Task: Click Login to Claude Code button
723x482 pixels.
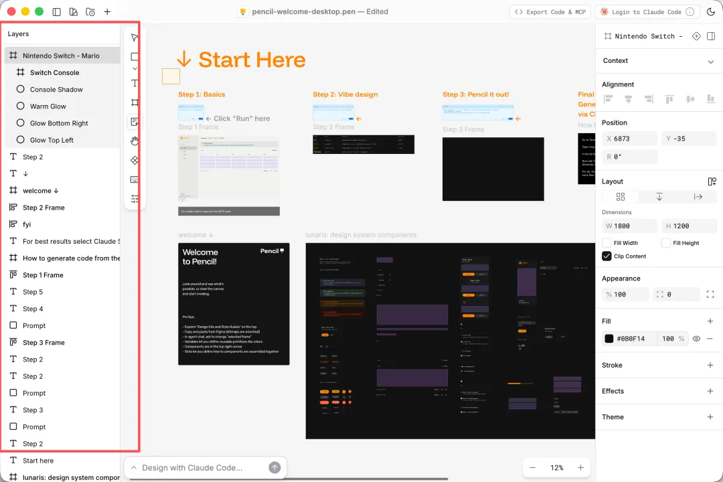Action: [647, 12]
